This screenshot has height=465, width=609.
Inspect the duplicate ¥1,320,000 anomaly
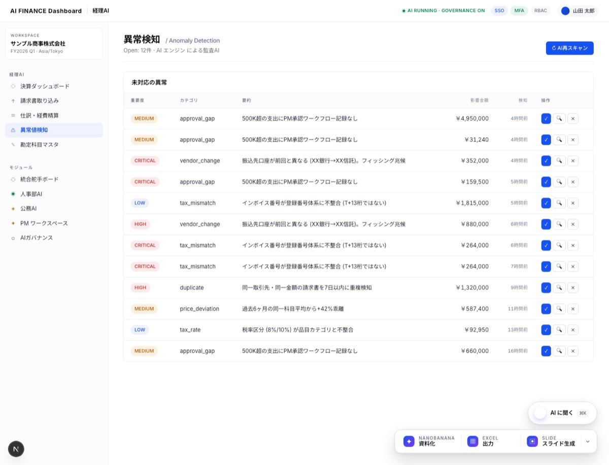(559, 287)
